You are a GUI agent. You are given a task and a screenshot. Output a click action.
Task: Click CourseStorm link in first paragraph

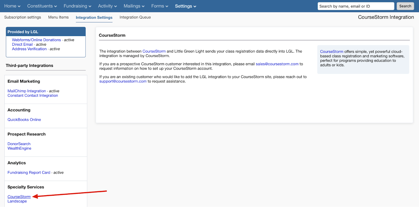click(x=154, y=51)
